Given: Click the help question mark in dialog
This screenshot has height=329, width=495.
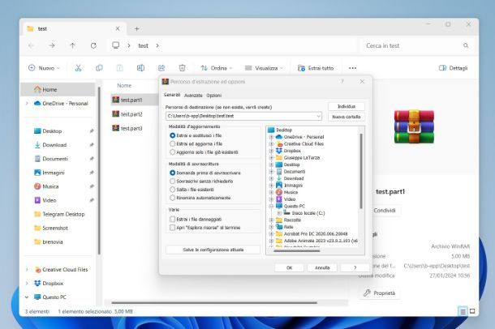Looking at the screenshot, I should pyautogui.click(x=342, y=82).
